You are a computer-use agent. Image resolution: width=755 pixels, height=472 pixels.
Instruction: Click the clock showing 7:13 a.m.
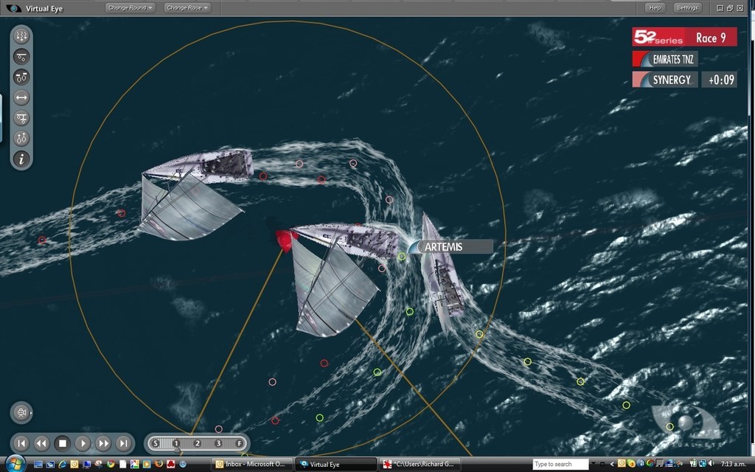(x=734, y=465)
